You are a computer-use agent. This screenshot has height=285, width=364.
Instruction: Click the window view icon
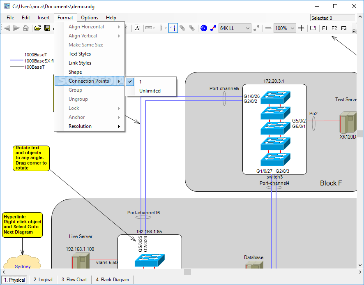tap(313, 28)
